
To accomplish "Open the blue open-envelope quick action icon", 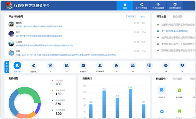I will [162, 111].
